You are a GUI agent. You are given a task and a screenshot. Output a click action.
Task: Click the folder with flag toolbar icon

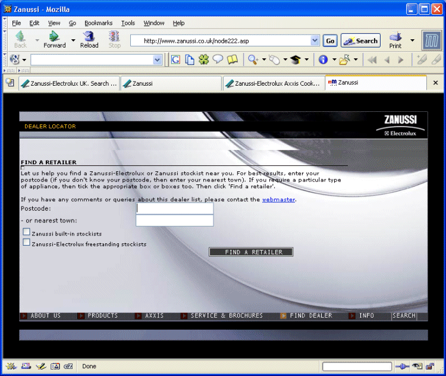(344, 59)
